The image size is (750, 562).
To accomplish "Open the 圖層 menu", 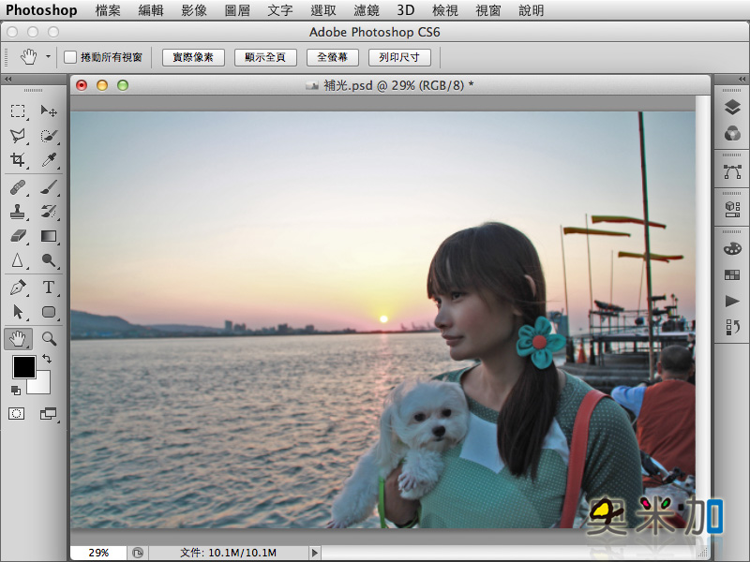I will [x=237, y=10].
